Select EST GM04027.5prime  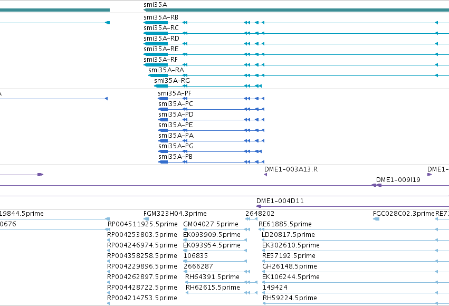click(x=211, y=224)
